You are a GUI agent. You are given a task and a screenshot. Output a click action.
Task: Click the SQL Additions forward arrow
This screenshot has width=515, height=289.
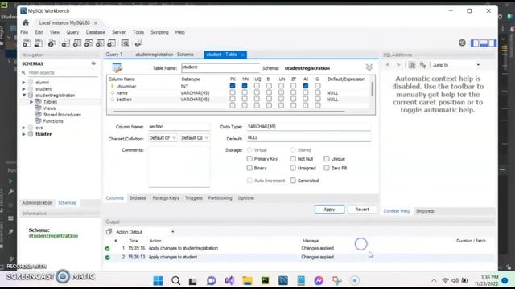point(398,65)
